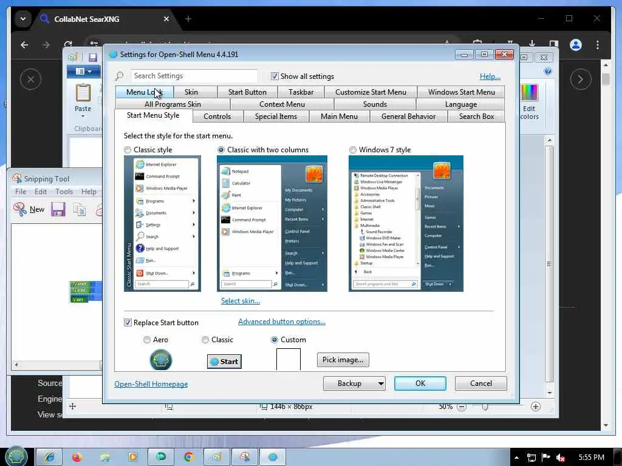
Task: Click the Paint zoom slider handle
Action: [x=485, y=407]
